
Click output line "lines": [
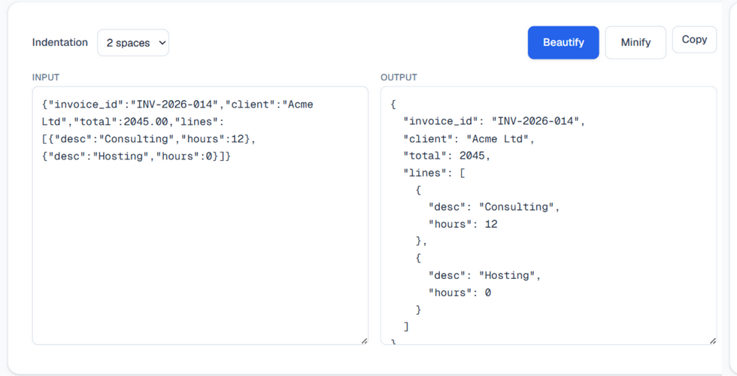(434, 173)
